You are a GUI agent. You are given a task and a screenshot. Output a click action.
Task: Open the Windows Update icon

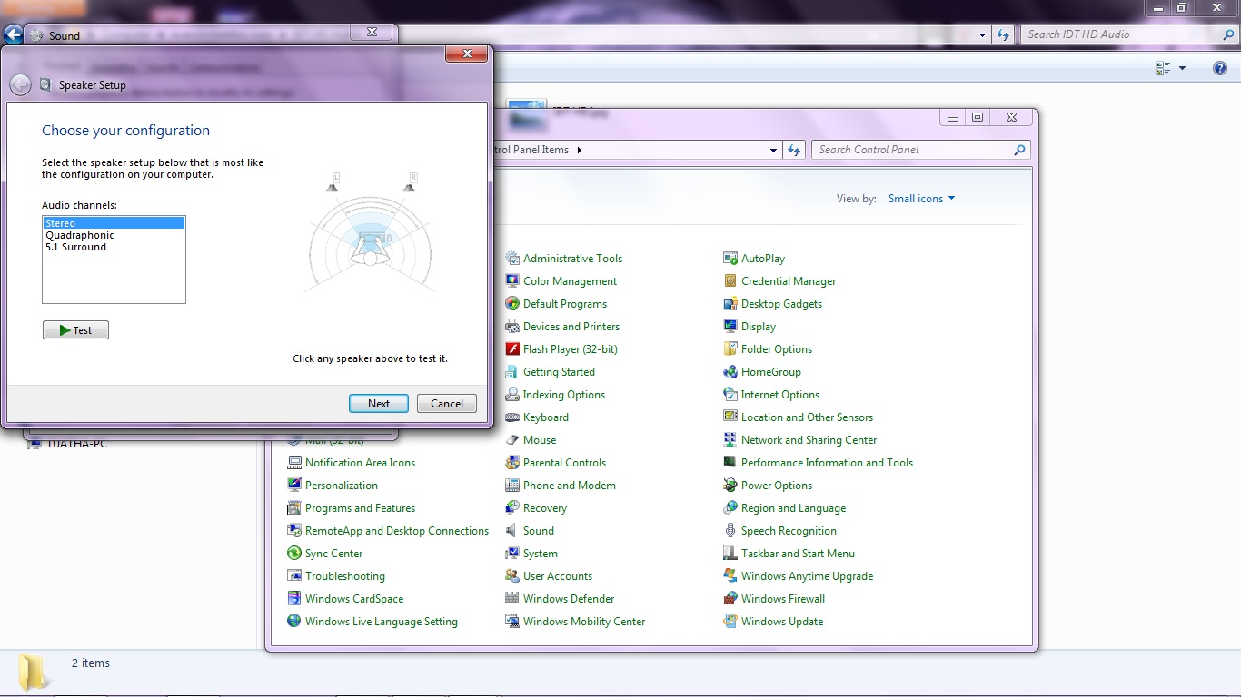[x=730, y=622]
